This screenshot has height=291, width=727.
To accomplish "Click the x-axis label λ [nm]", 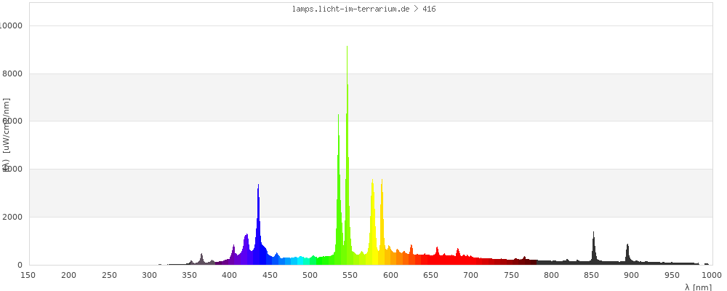I will pos(698,287).
